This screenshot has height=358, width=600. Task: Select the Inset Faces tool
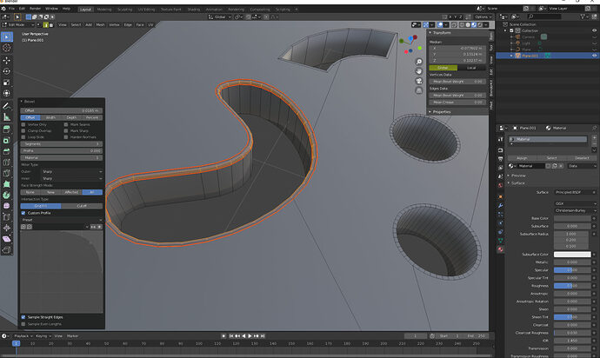pos(6,141)
